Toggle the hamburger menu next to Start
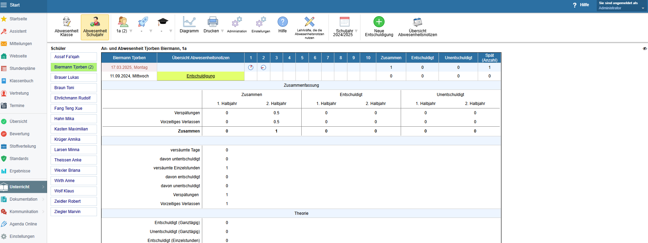This screenshot has width=648, height=243. 4,5
